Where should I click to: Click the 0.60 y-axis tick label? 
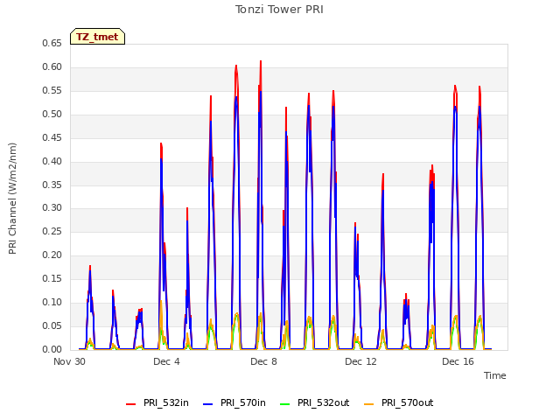click(52, 66)
